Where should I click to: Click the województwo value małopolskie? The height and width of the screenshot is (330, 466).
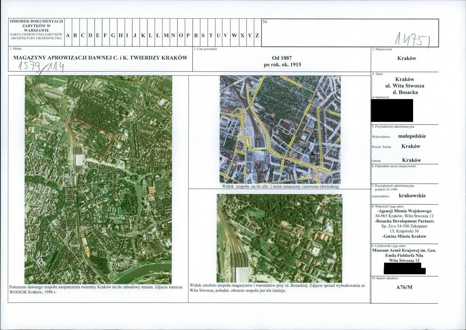tap(412, 136)
